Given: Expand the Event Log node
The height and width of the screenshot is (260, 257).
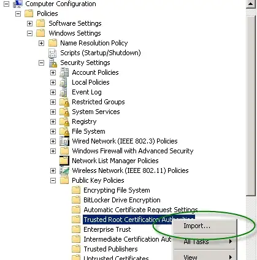Looking at the screenshot, I should click(x=53, y=92).
